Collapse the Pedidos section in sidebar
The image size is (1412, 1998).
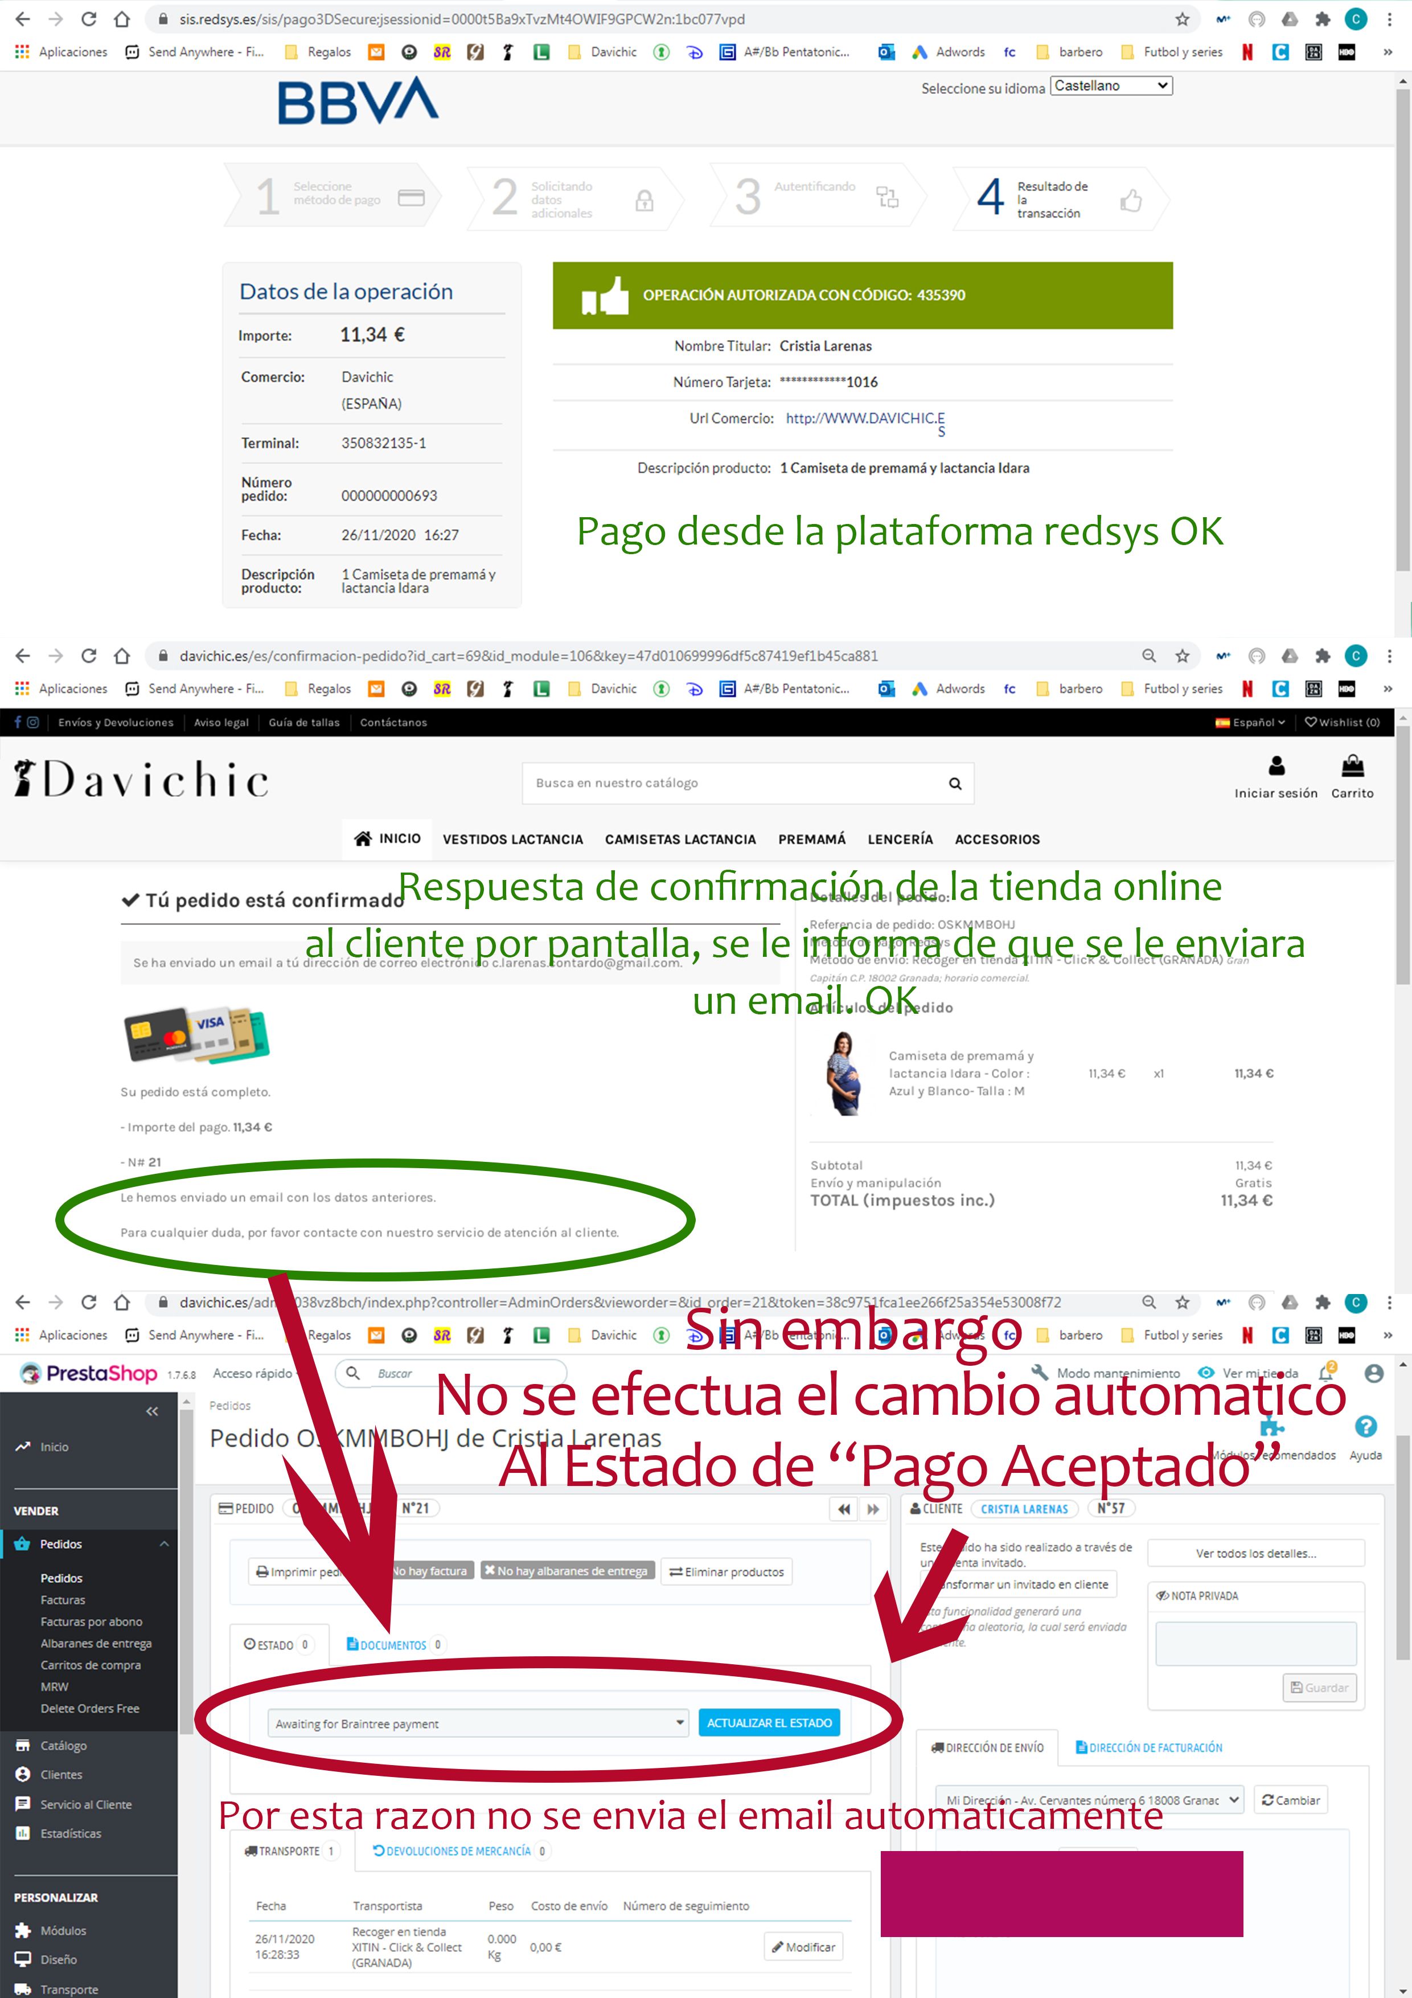tap(163, 1543)
